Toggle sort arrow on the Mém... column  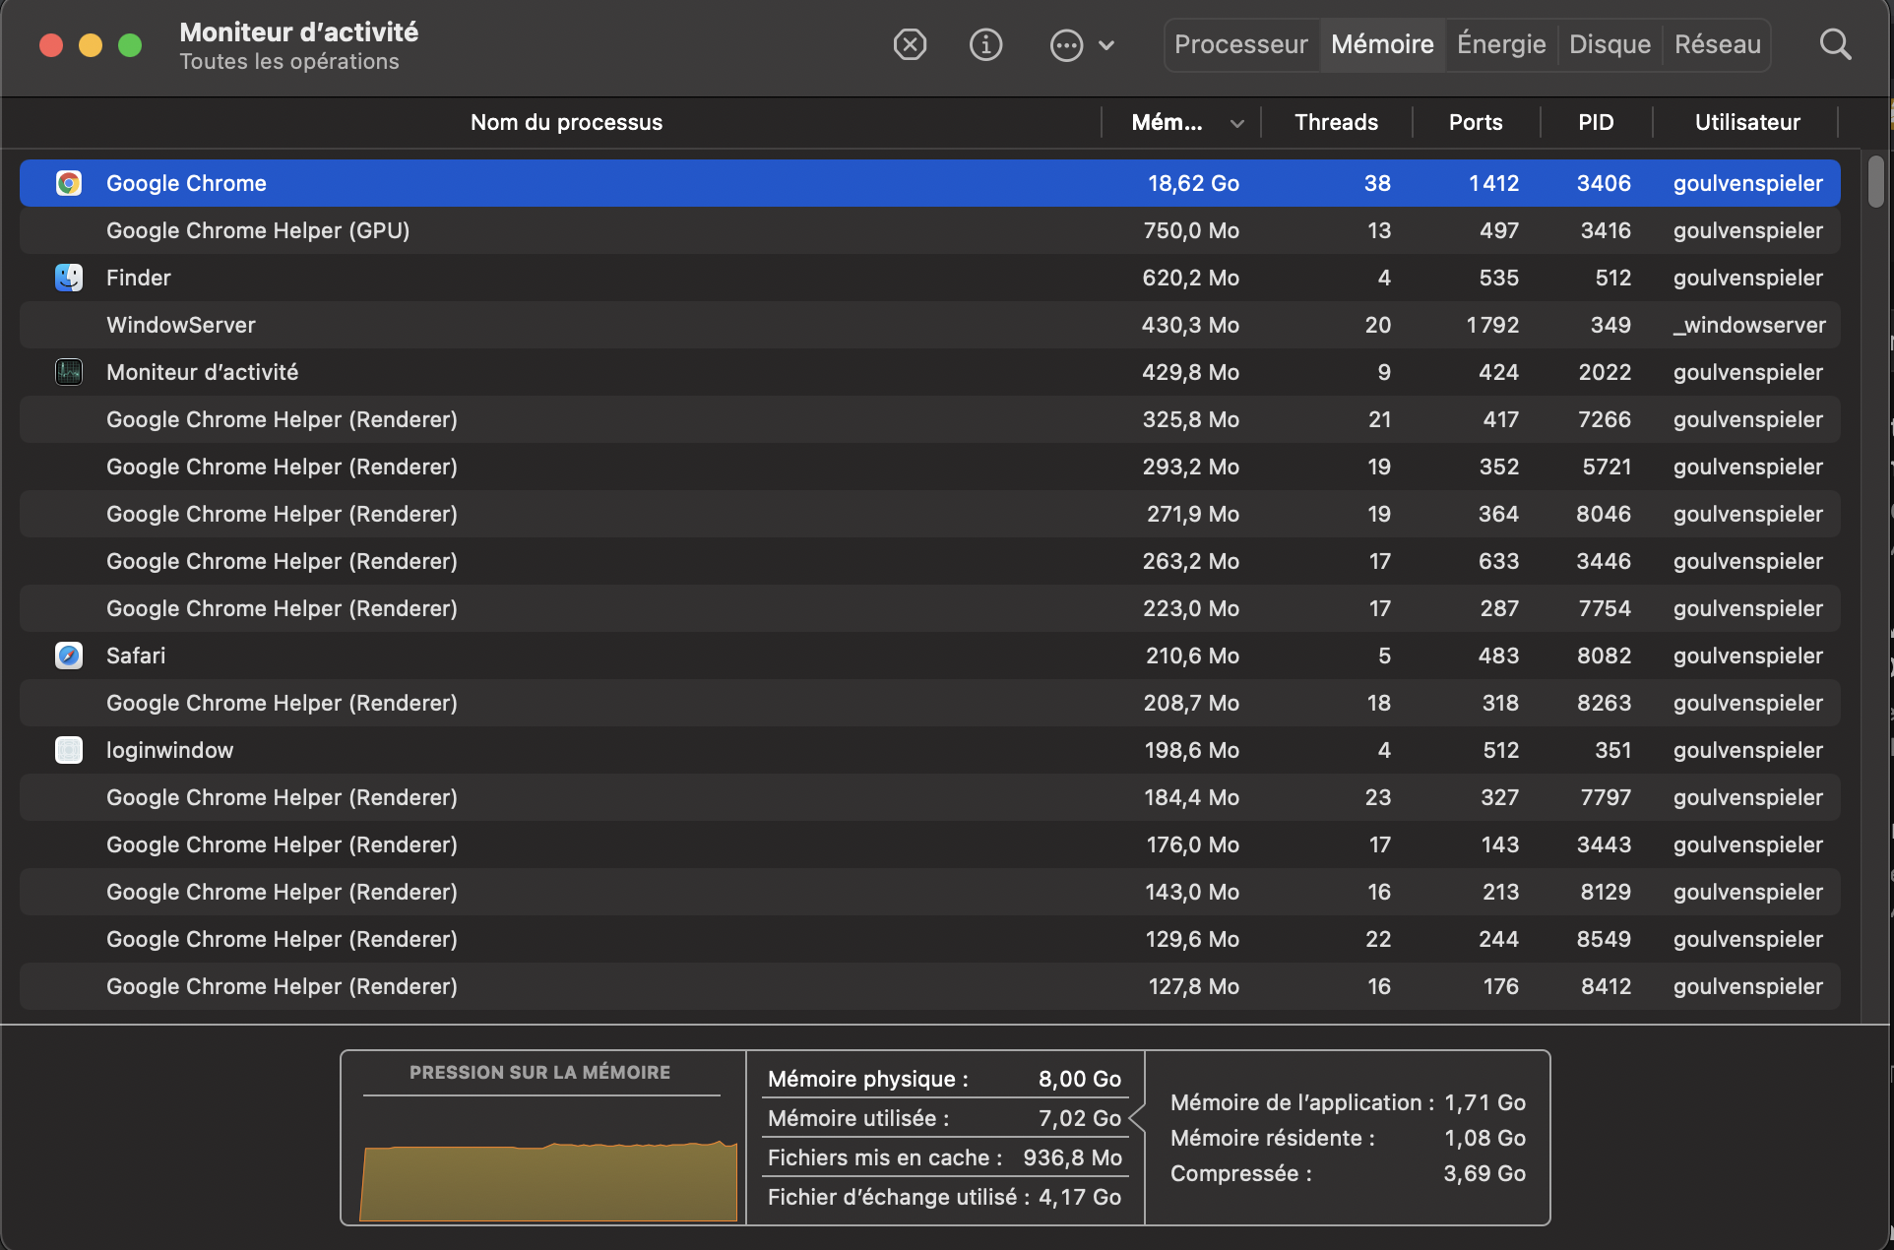[1236, 123]
